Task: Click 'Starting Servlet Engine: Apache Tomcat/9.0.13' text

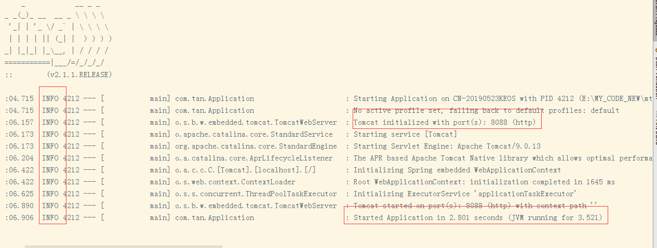Action: pyautogui.click(x=447, y=147)
